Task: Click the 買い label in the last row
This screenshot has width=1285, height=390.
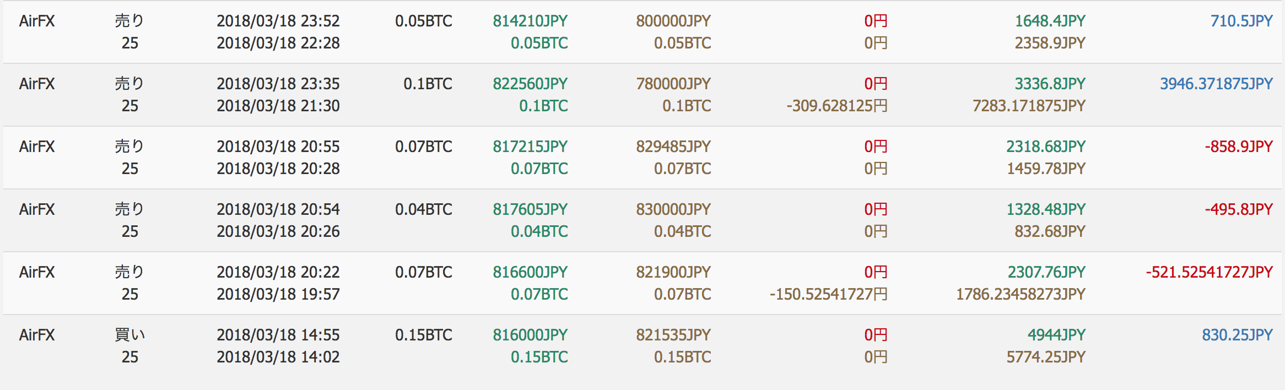Action: point(129,335)
